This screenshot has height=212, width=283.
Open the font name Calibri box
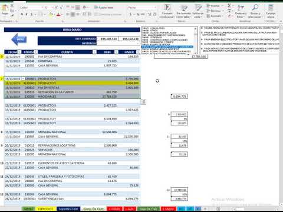(x=31, y=8)
